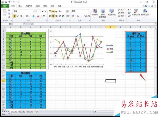Open the Format cells (格式) dropdown
158x117 pixels.
coord(122,16)
